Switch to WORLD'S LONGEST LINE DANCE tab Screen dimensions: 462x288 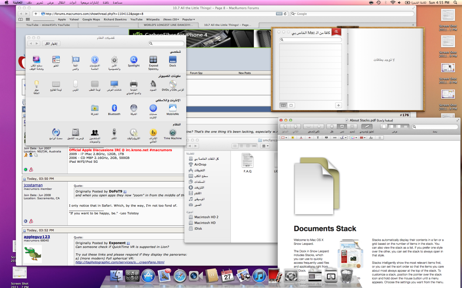point(168,25)
